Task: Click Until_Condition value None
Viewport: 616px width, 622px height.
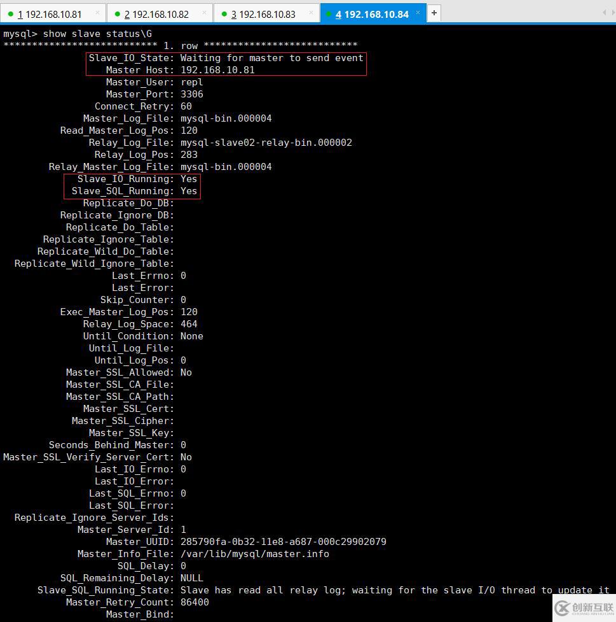Action: (x=192, y=336)
